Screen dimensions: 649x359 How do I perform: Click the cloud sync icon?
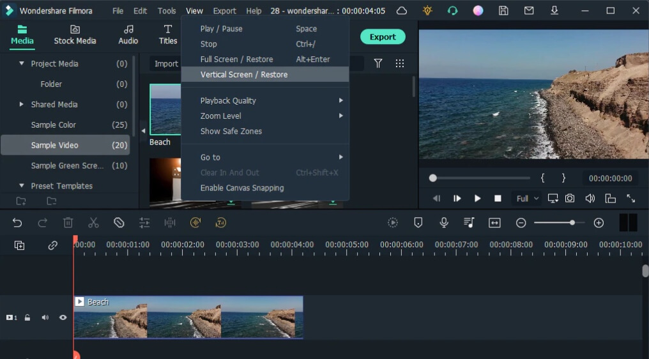[x=402, y=11]
